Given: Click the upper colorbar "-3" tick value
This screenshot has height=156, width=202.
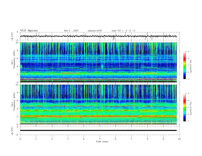Looking at the screenshot, I should (188, 51).
